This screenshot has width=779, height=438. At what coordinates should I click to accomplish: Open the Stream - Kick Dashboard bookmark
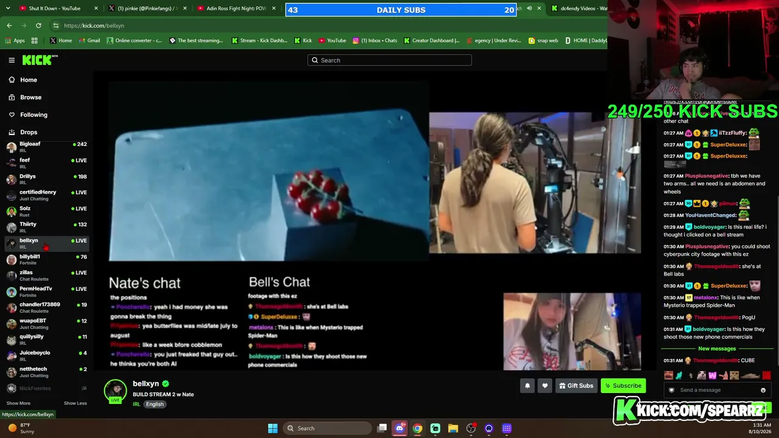click(x=259, y=41)
